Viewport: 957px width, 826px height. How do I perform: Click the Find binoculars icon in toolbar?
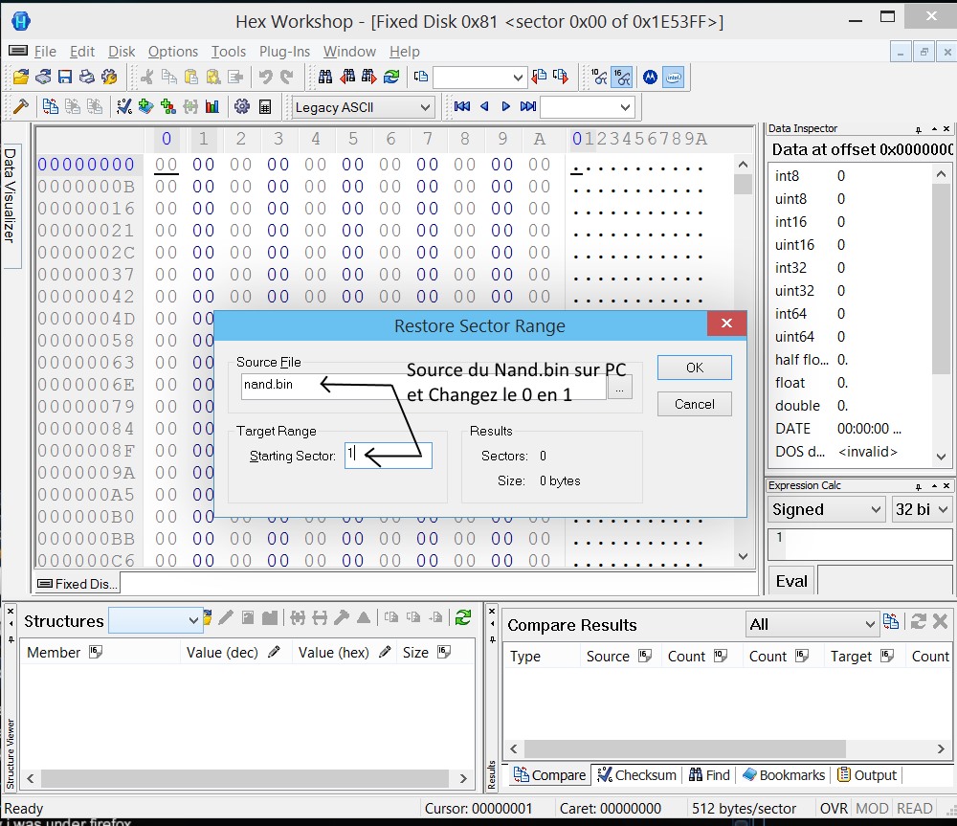click(x=325, y=78)
